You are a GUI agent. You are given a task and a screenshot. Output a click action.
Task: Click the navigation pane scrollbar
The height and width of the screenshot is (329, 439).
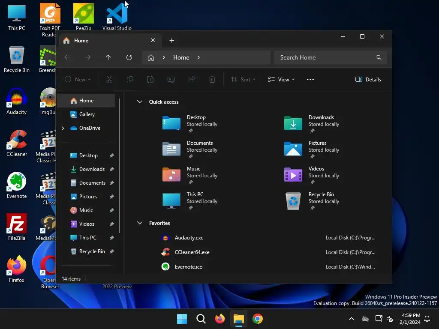click(119, 166)
